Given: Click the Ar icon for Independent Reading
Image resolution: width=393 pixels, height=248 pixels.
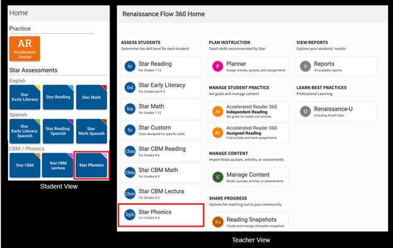Looking at the screenshot, I should point(217,111).
